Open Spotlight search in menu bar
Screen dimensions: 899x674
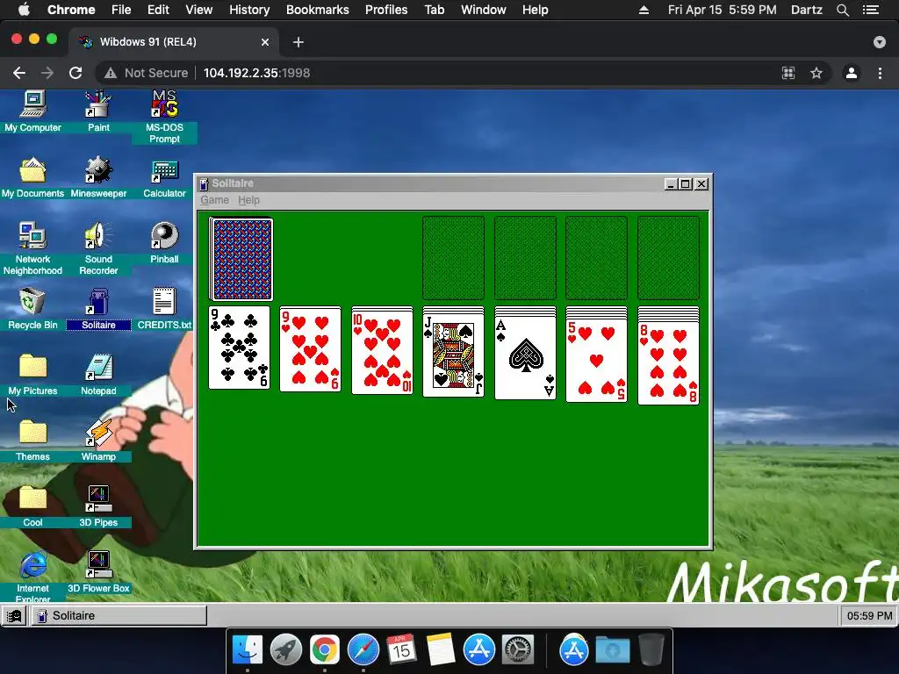842,10
